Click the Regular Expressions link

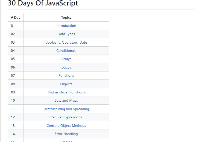(x=66, y=117)
